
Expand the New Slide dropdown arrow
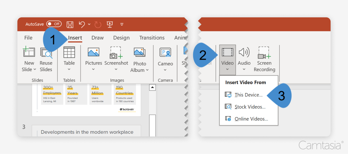35,70
